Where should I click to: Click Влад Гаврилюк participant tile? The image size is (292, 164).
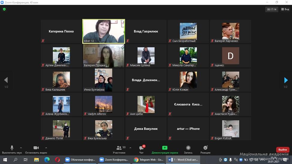[146, 31]
